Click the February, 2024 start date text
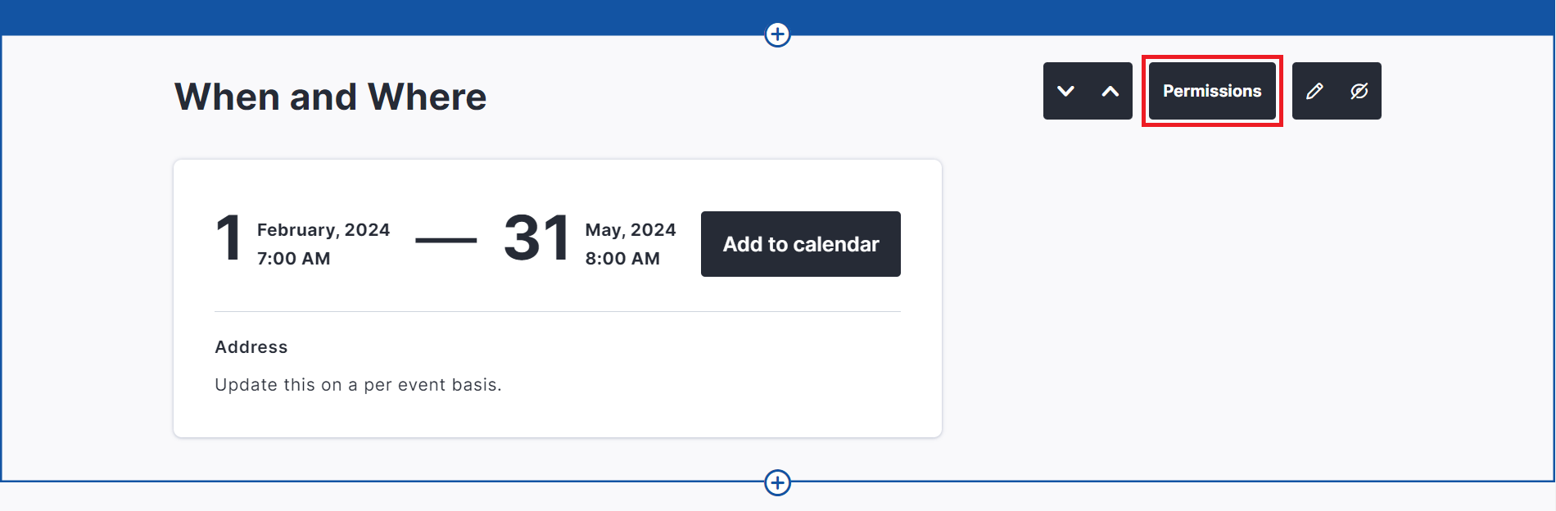Viewport: 1556px width, 511px height. coord(323,230)
